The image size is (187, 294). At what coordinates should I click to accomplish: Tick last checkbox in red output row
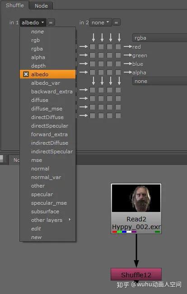pos(118,46)
